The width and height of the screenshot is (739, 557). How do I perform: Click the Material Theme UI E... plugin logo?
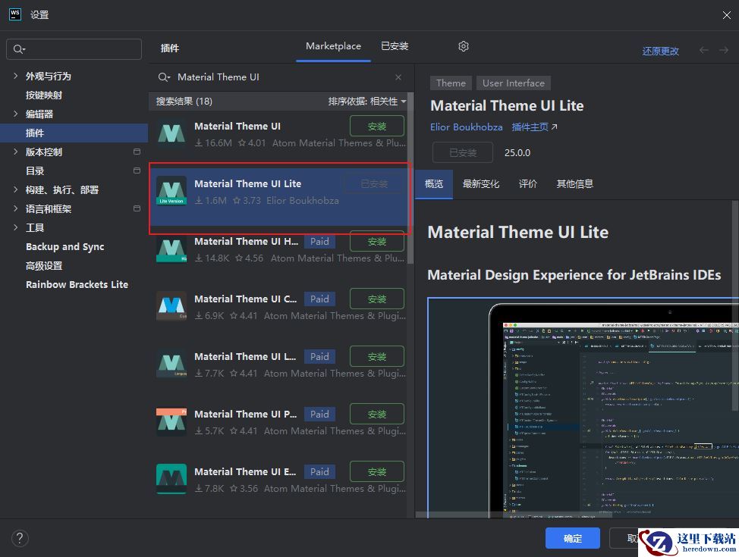[x=171, y=479]
